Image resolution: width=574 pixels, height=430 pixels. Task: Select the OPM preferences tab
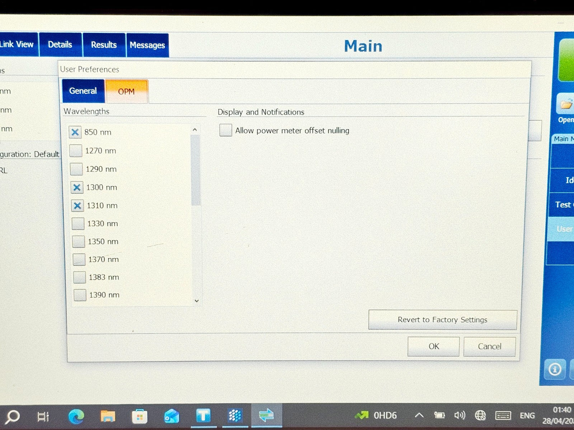(x=127, y=91)
